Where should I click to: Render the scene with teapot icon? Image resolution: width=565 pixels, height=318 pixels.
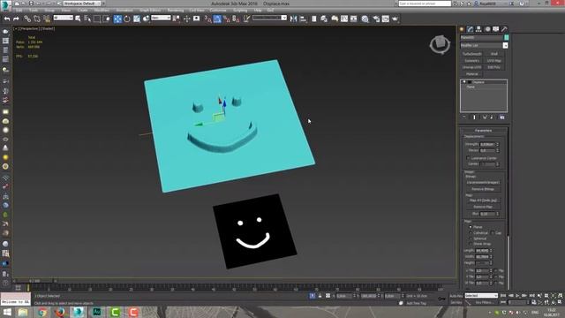395,19
